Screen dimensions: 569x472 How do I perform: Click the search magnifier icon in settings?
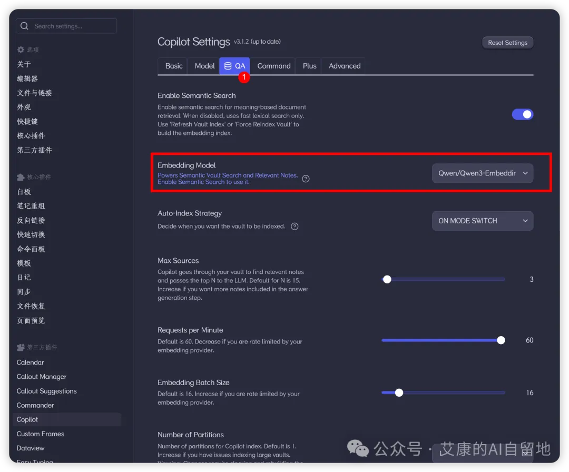(24, 26)
